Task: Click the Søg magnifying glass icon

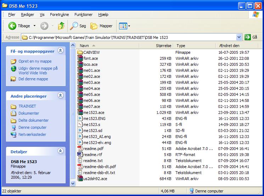Action: click(x=74, y=26)
